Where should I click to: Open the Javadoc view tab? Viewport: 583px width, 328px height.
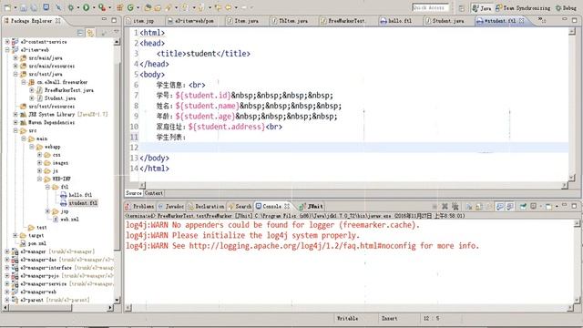[170, 206]
